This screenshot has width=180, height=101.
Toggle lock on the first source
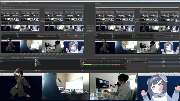tap(81, 60)
